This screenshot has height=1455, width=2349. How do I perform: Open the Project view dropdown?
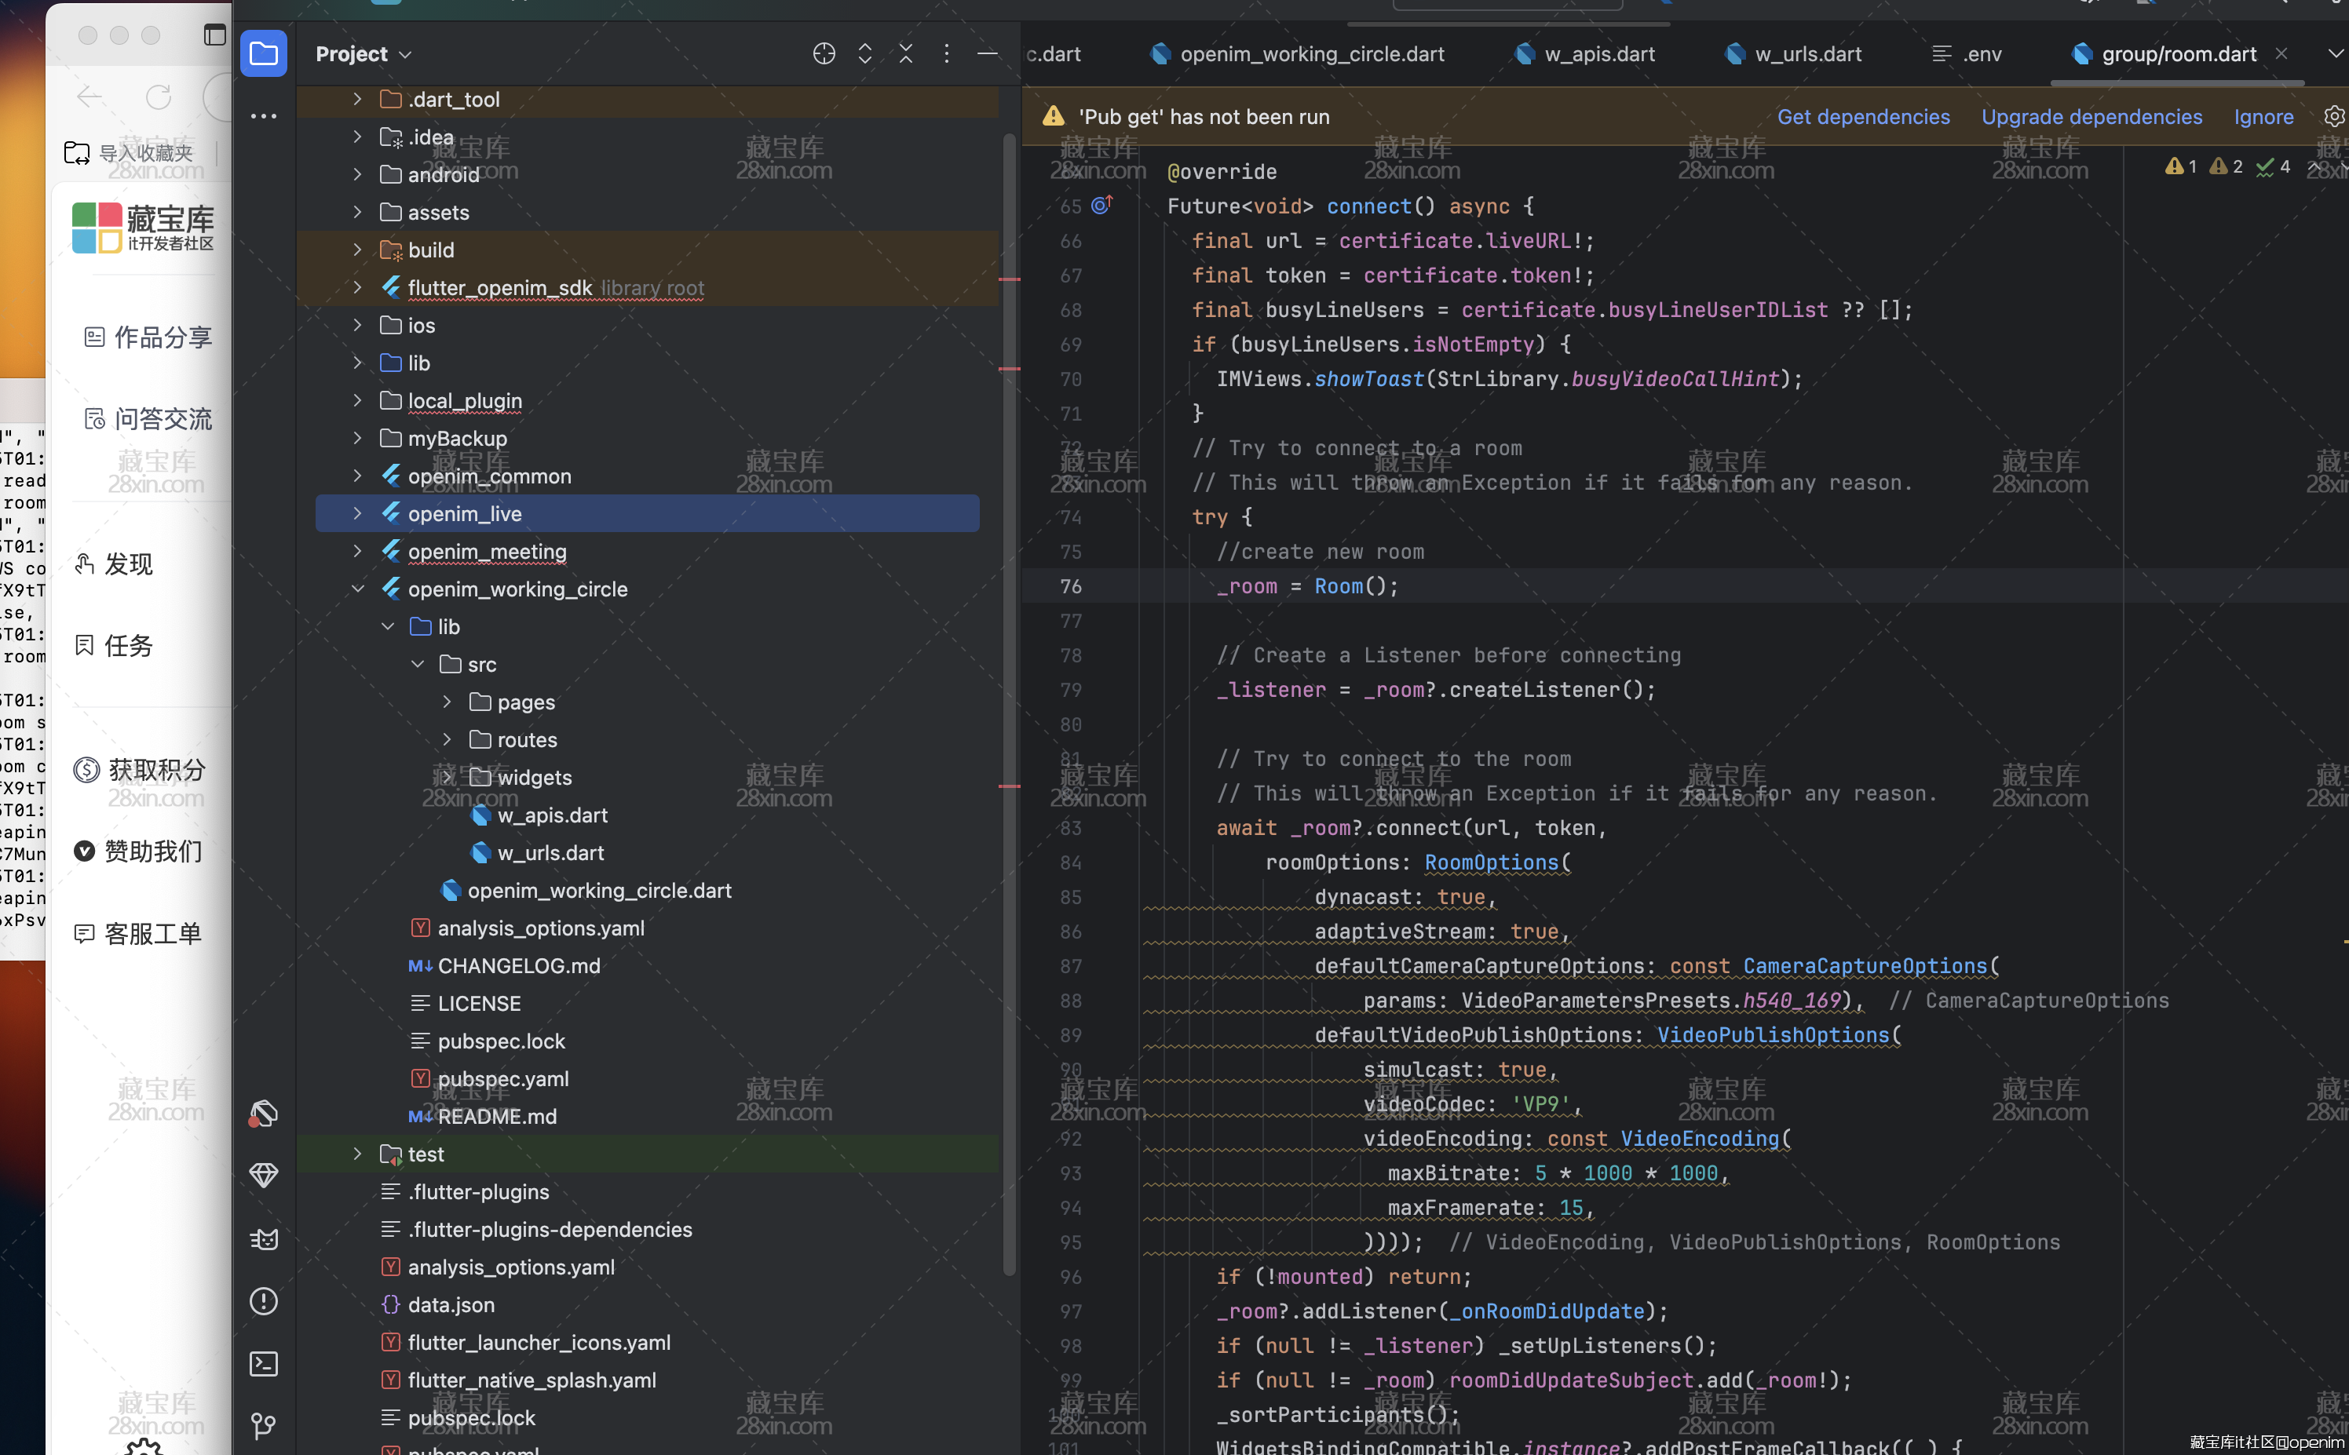(x=364, y=54)
